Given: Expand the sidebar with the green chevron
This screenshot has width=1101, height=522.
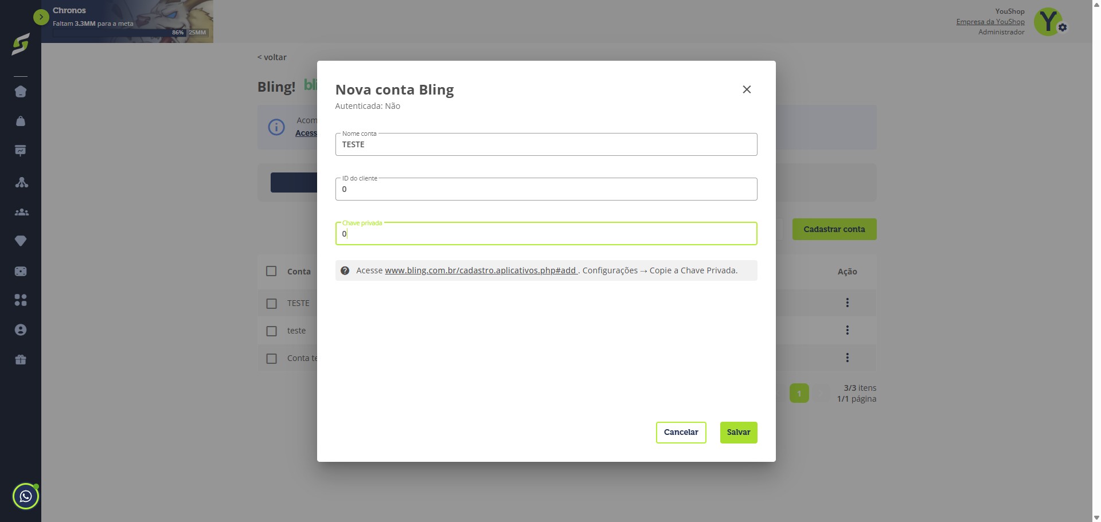Looking at the screenshot, I should pyautogui.click(x=41, y=17).
